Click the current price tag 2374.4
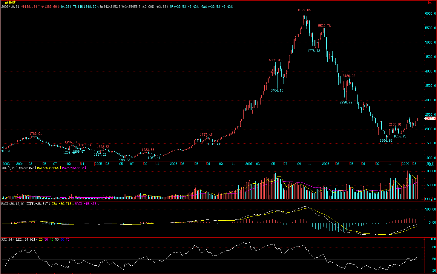Screen dimensions: 437x274 430,119
